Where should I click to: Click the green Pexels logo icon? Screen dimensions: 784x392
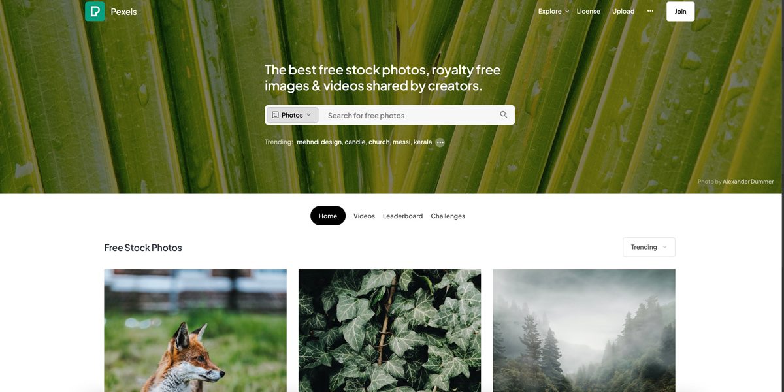95,11
